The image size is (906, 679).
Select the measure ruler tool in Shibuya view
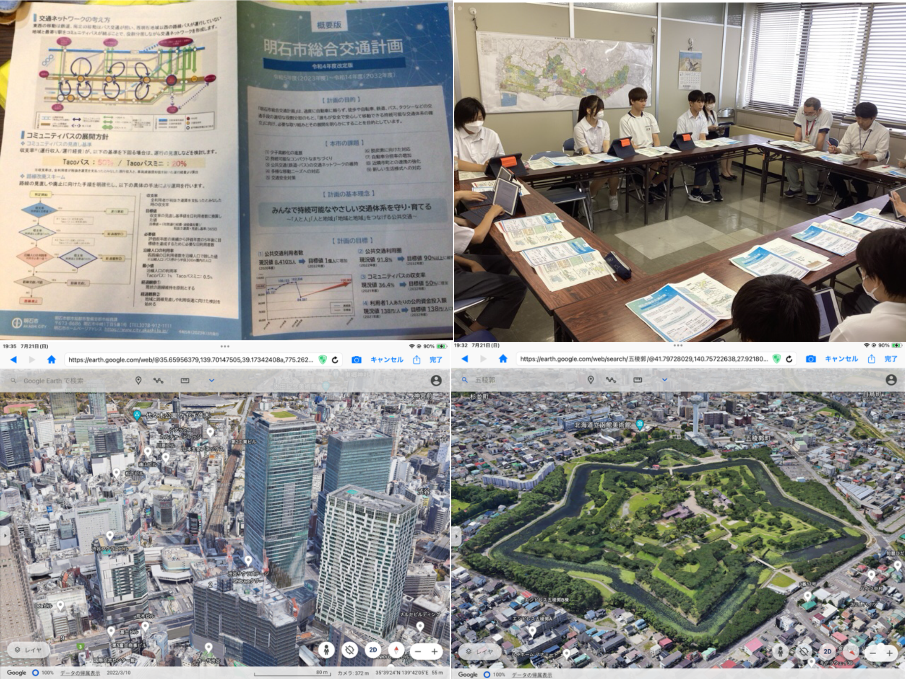click(185, 381)
